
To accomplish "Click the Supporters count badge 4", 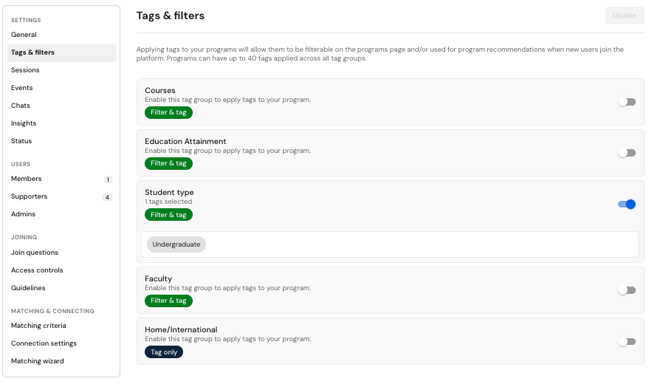I will tap(107, 197).
